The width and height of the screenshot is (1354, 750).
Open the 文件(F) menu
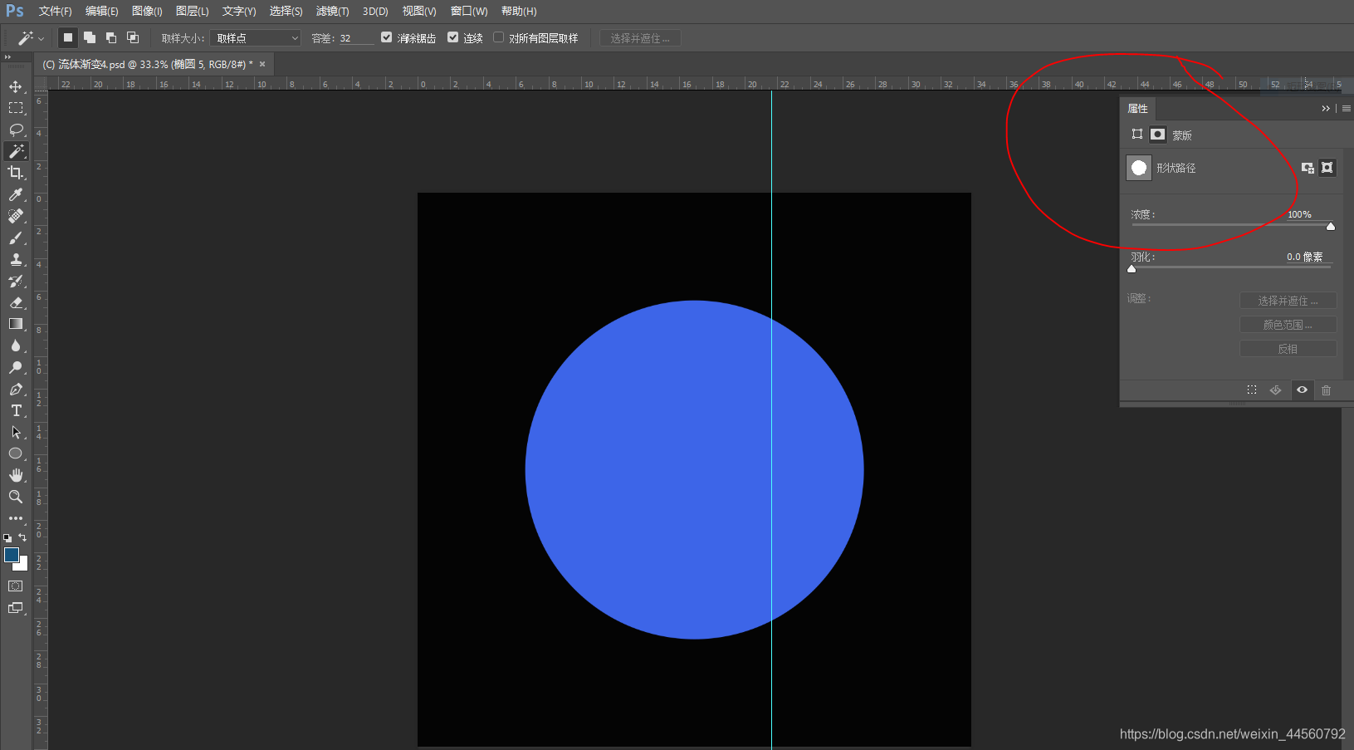(x=55, y=11)
